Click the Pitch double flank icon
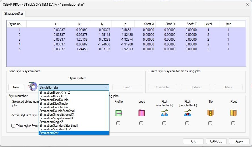This screenshot has height=147, width=252. [x=187, y=113]
